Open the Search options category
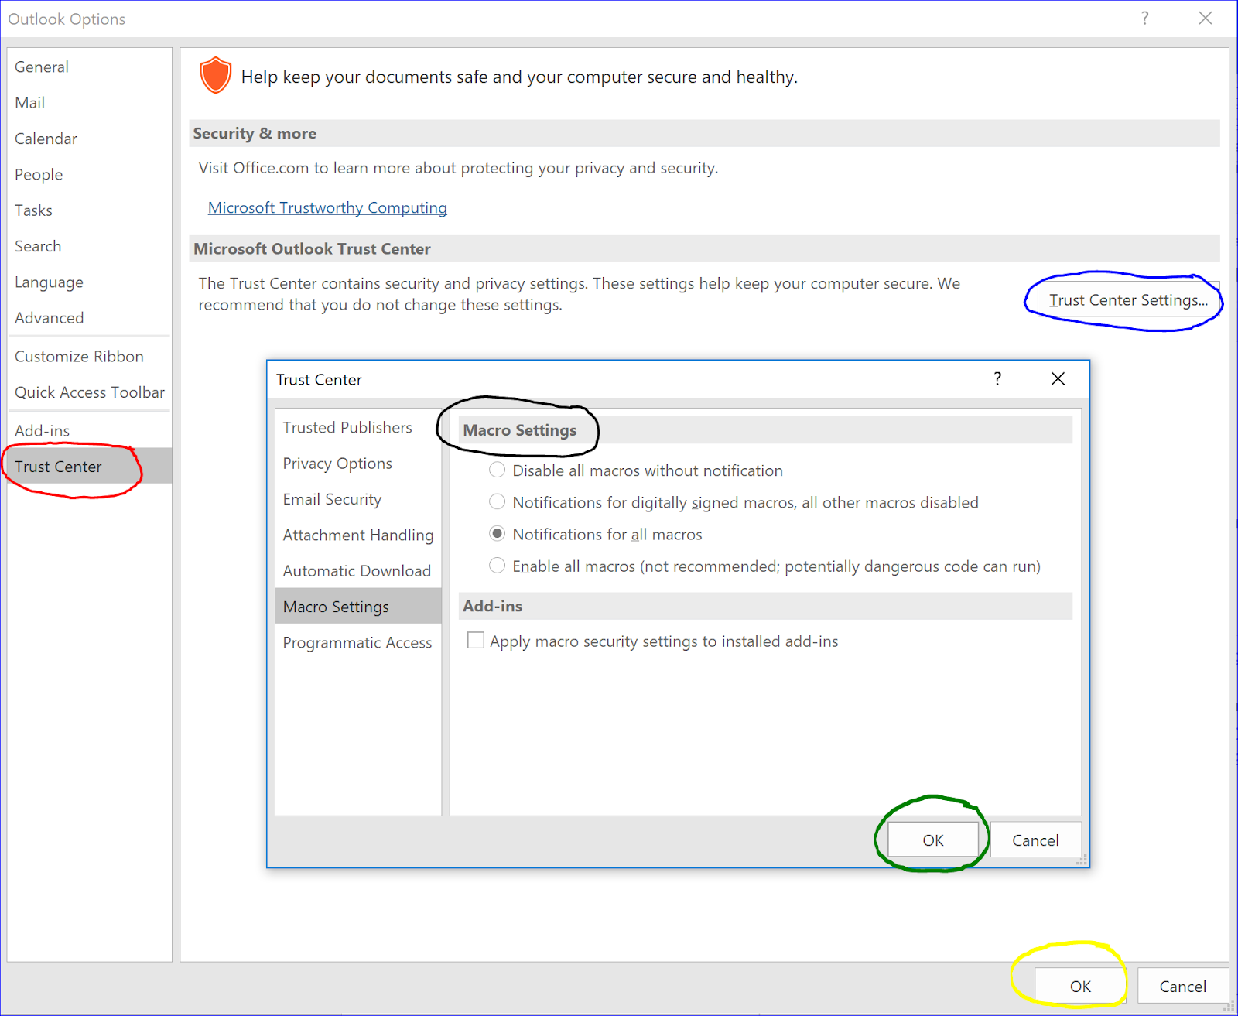 coord(90,246)
